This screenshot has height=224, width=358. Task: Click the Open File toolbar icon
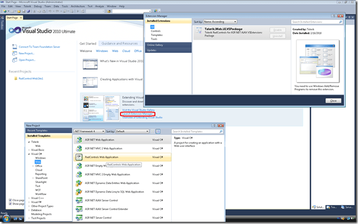(x=19, y=11)
